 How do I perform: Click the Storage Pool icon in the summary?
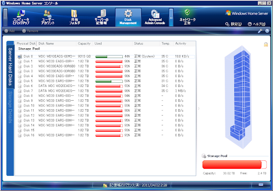204,156
